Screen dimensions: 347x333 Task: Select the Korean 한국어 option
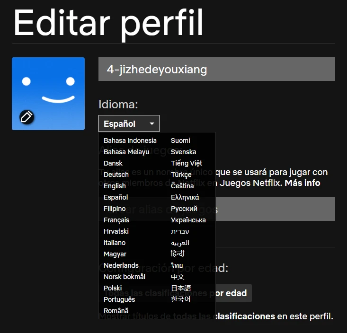tap(180, 299)
